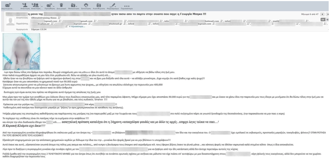Image resolution: width=335 pixels, height=162 pixels.
Task: Add the mail@ recipient to contacts
Action: [x=307, y=21]
